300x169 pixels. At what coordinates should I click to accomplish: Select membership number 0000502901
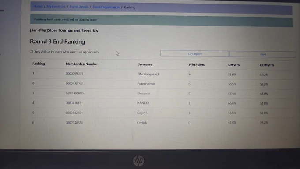pos(74,113)
